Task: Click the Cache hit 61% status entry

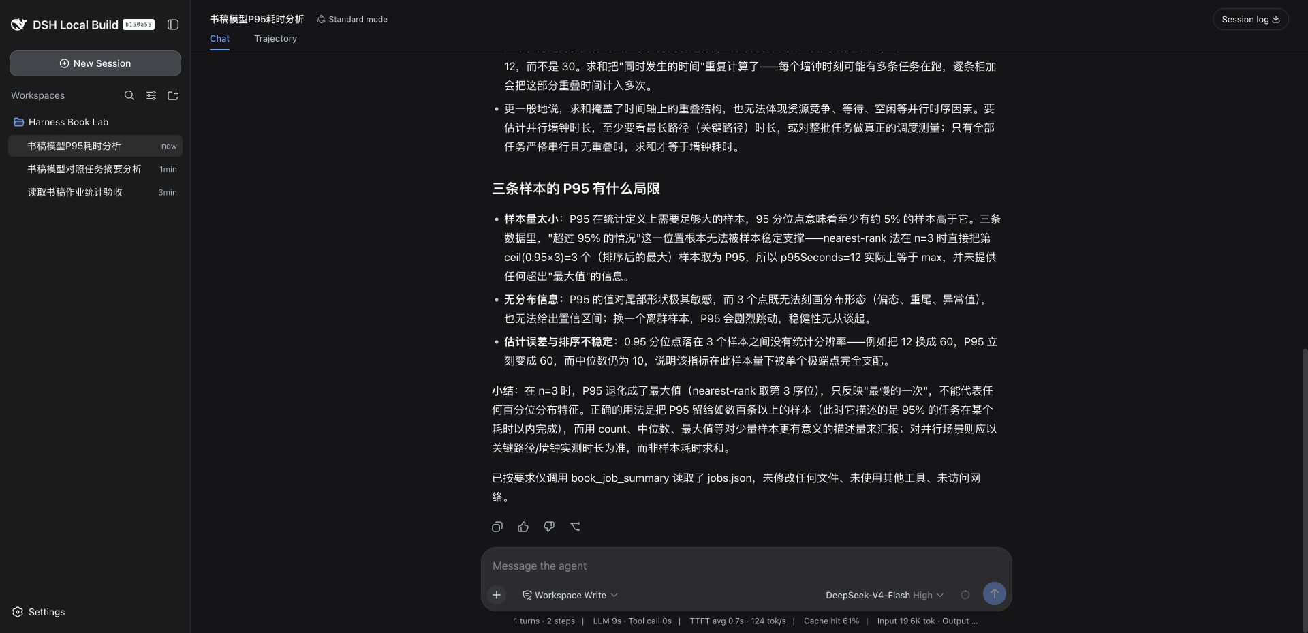Action: pos(831,621)
